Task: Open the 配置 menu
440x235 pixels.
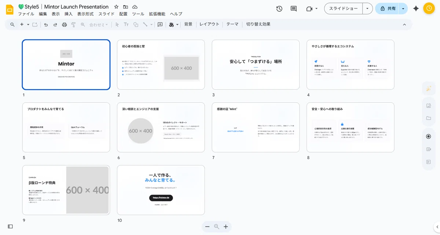Action: point(123,14)
